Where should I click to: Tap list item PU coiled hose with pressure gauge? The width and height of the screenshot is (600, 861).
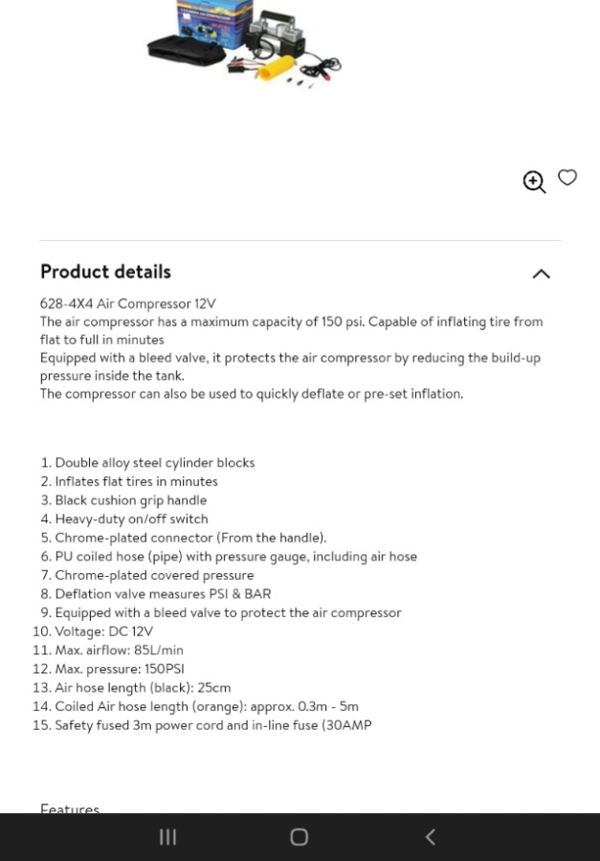pyautogui.click(x=235, y=556)
